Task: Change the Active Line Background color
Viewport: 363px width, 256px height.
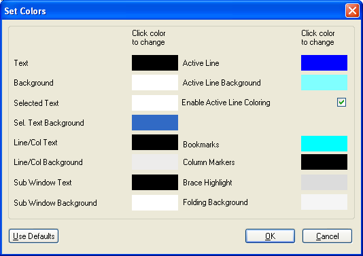Action: [x=324, y=83]
